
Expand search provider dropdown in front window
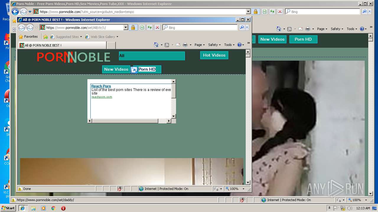click(x=247, y=27)
